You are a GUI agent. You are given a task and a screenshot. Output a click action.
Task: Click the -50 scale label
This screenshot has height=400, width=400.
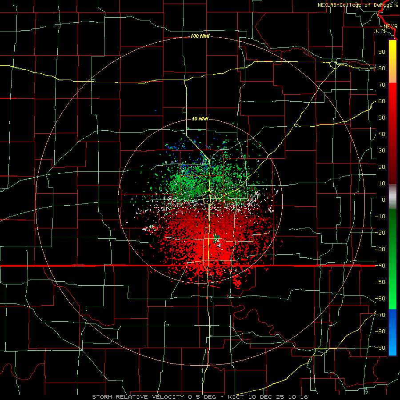pyautogui.click(x=380, y=282)
